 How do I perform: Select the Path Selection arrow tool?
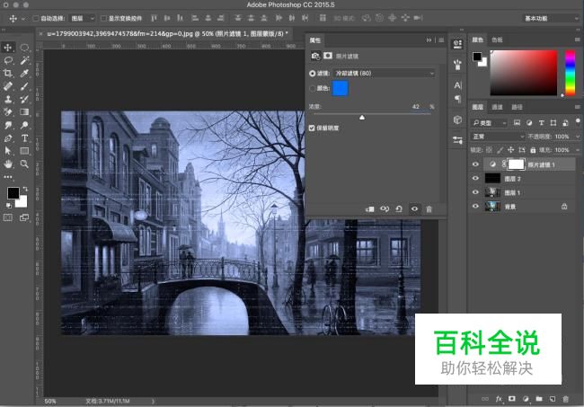8,151
